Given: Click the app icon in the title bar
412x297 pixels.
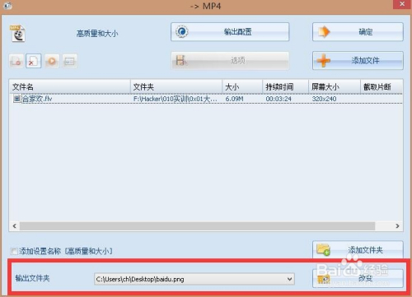Looking at the screenshot, I should pyautogui.click(x=7, y=6).
